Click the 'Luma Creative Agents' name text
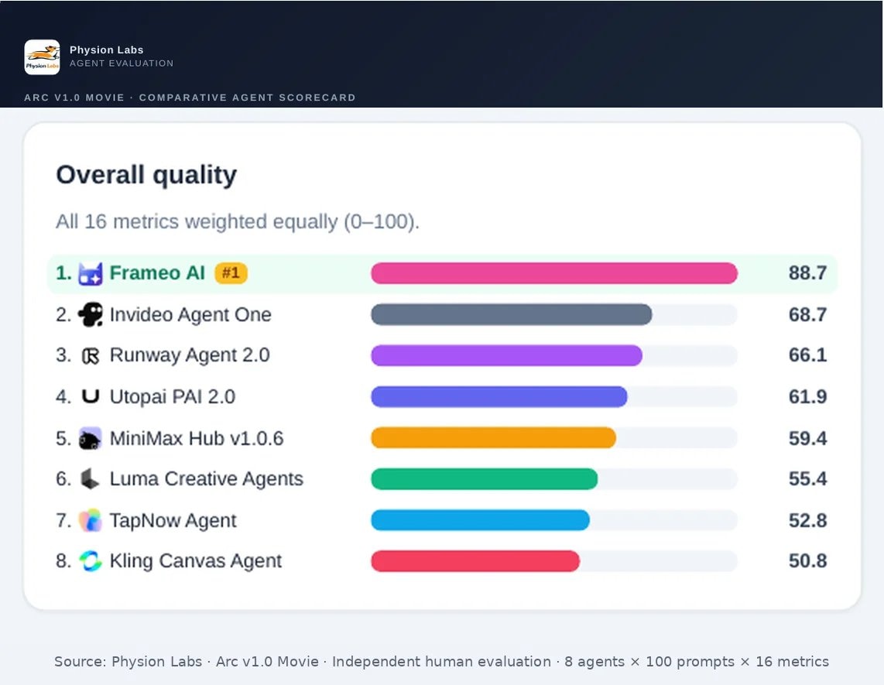Viewport: 884px width, 685px height. point(207,479)
